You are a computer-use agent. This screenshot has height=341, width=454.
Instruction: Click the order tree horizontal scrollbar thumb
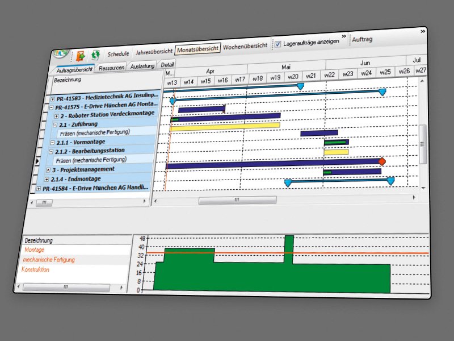coord(44,202)
